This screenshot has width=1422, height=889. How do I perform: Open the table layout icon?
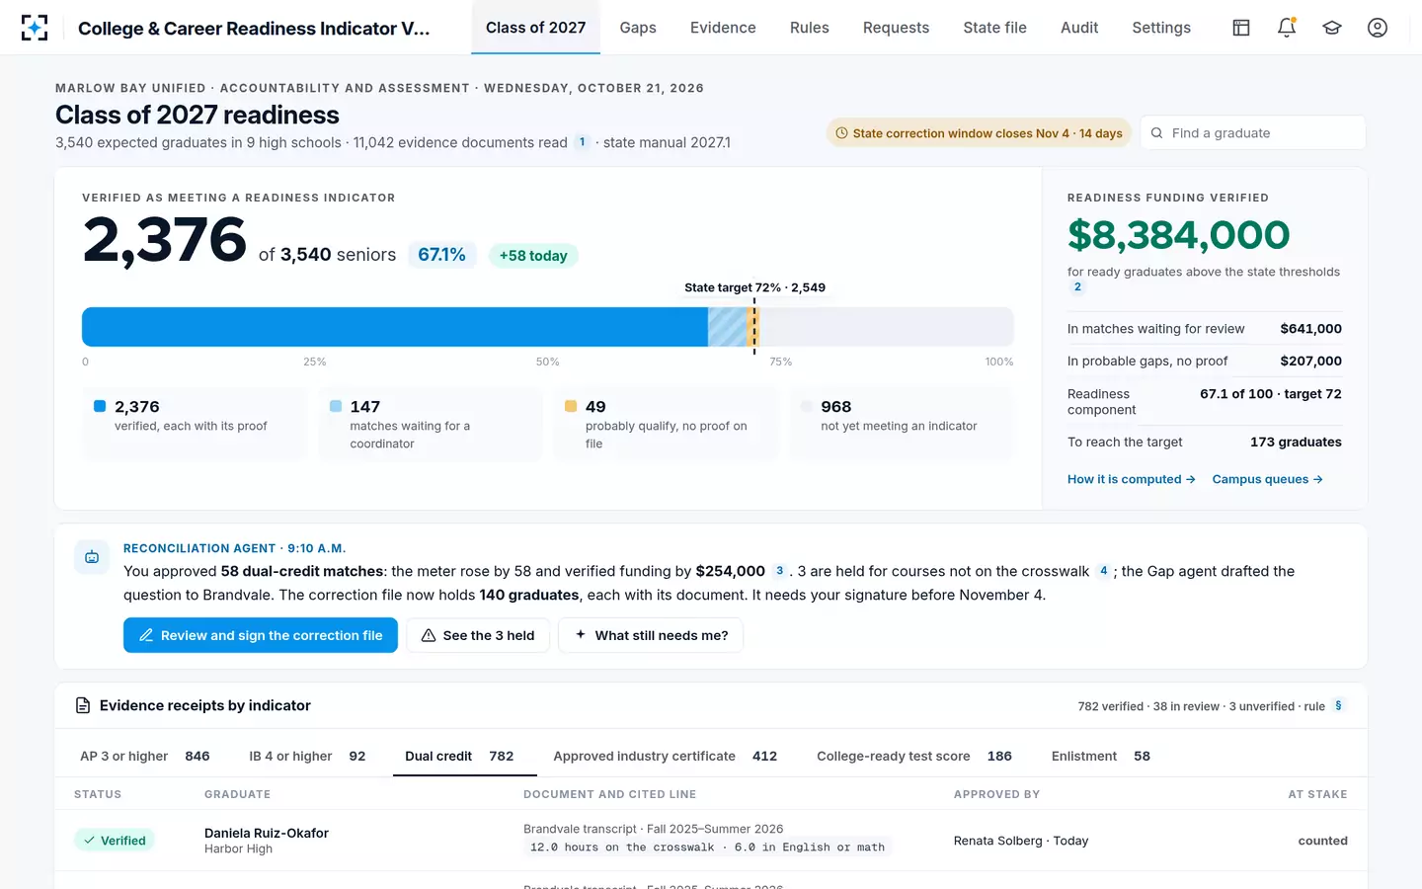click(x=1241, y=28)
